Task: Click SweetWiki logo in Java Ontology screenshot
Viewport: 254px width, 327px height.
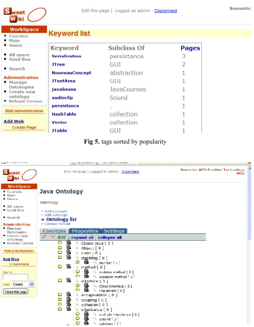Action: [20, 175]
